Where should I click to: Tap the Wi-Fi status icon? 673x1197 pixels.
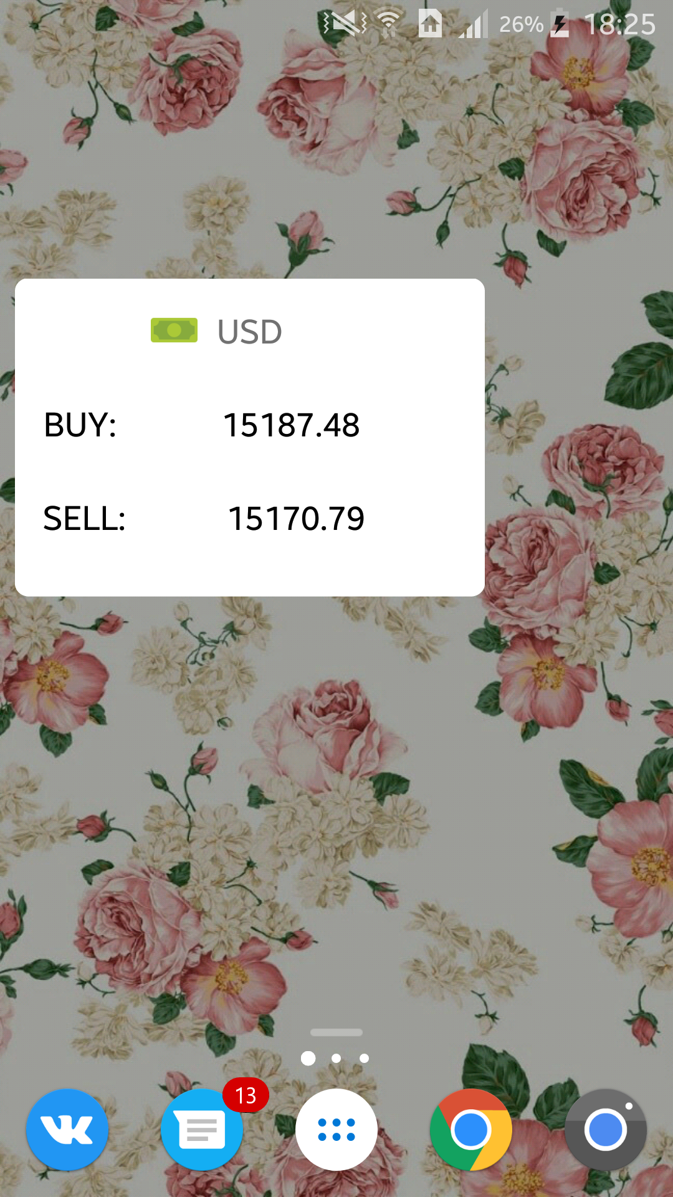[389, 24]
